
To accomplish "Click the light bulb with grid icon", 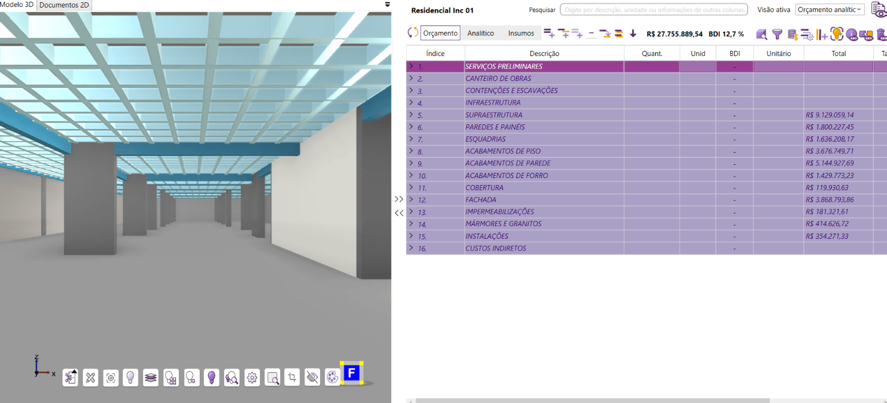I will [171, 378].
